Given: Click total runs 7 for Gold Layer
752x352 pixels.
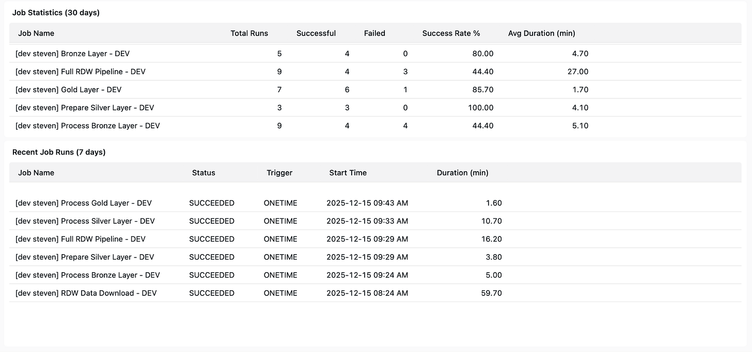Looking at the screenshot, I should coord(279,90).
